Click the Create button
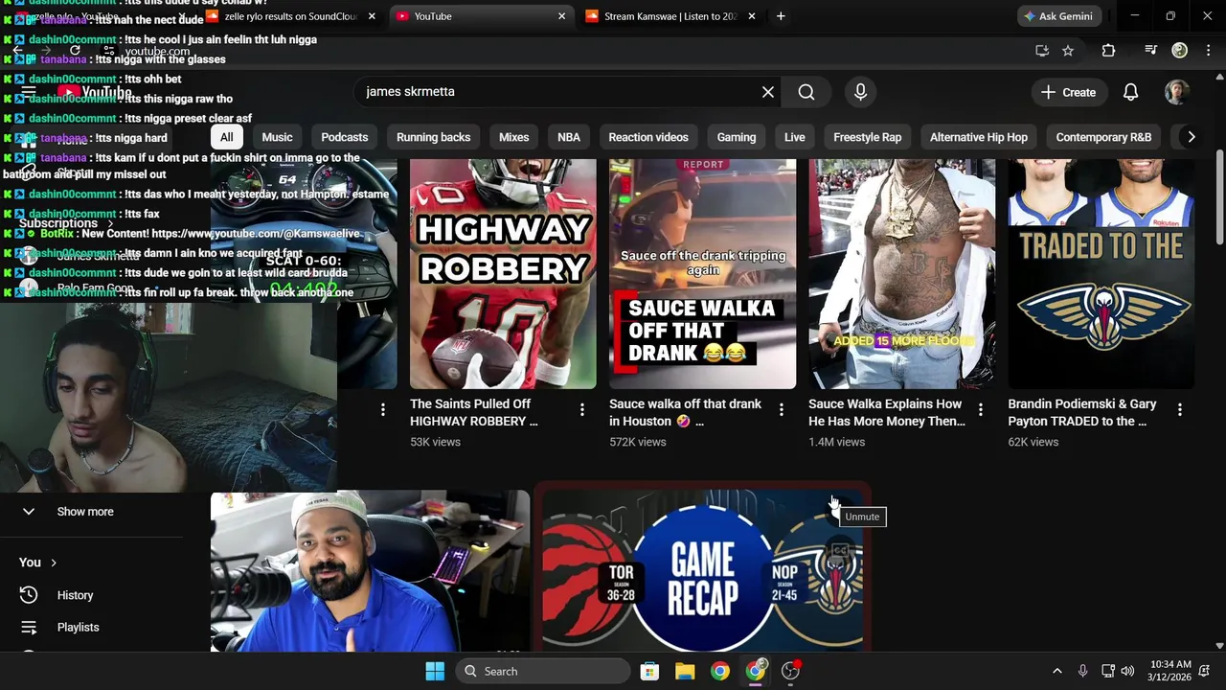 (1068, 92)
